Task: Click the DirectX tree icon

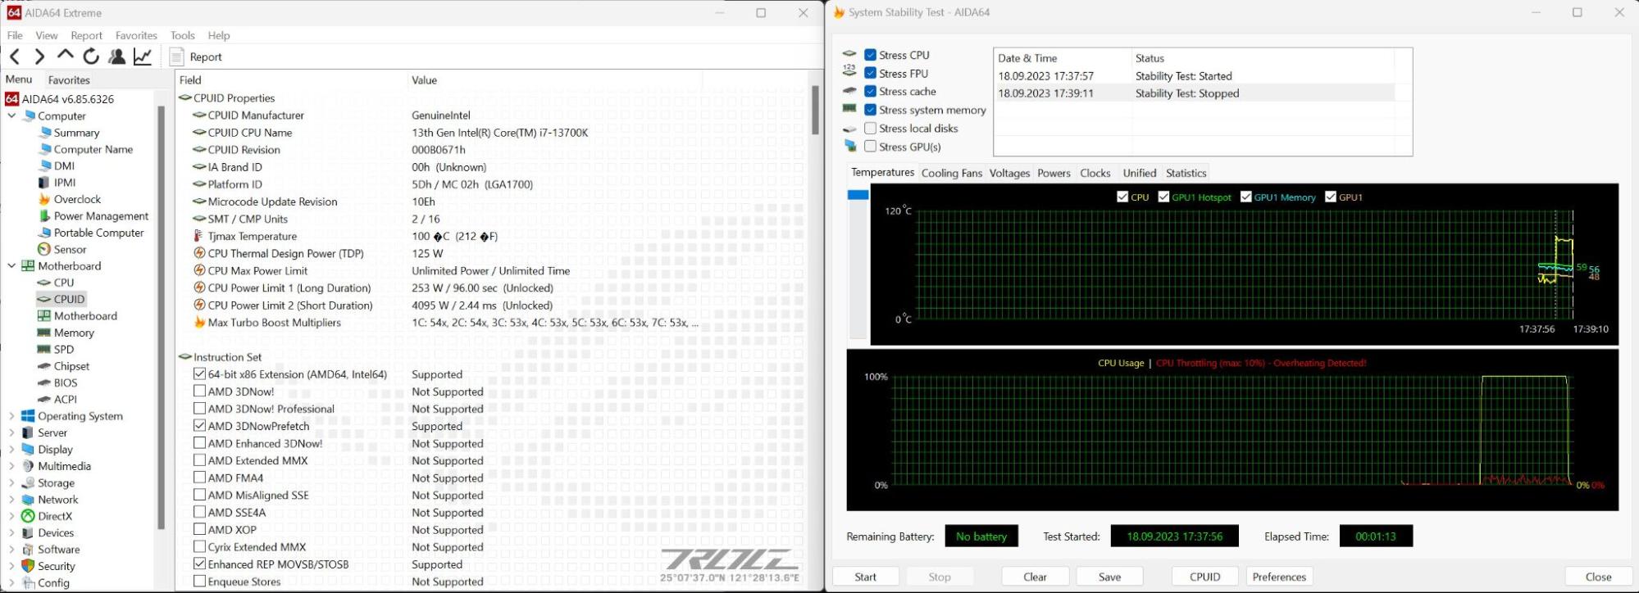Action: [x=28, y=516]
